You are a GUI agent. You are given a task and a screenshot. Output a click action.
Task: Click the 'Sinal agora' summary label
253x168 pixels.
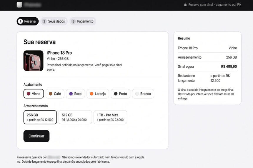click(x=186, y=67)
